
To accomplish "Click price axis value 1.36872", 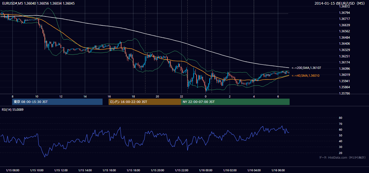I will click(345, 6).
